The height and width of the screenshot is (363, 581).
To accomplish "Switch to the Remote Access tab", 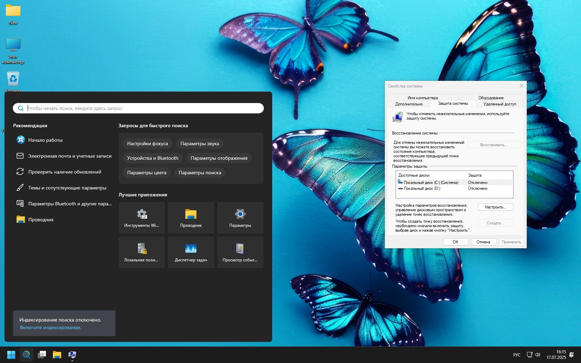I will [499, 104].
